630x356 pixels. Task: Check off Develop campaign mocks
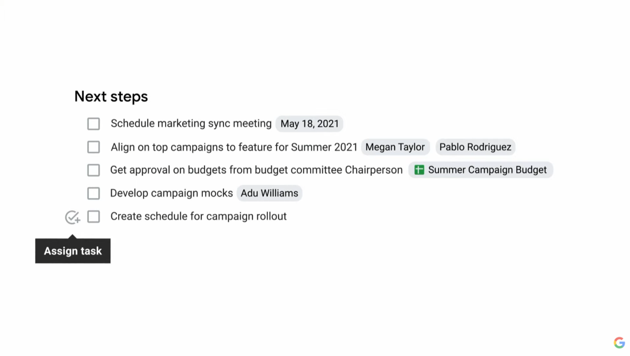tap(93, 193)
